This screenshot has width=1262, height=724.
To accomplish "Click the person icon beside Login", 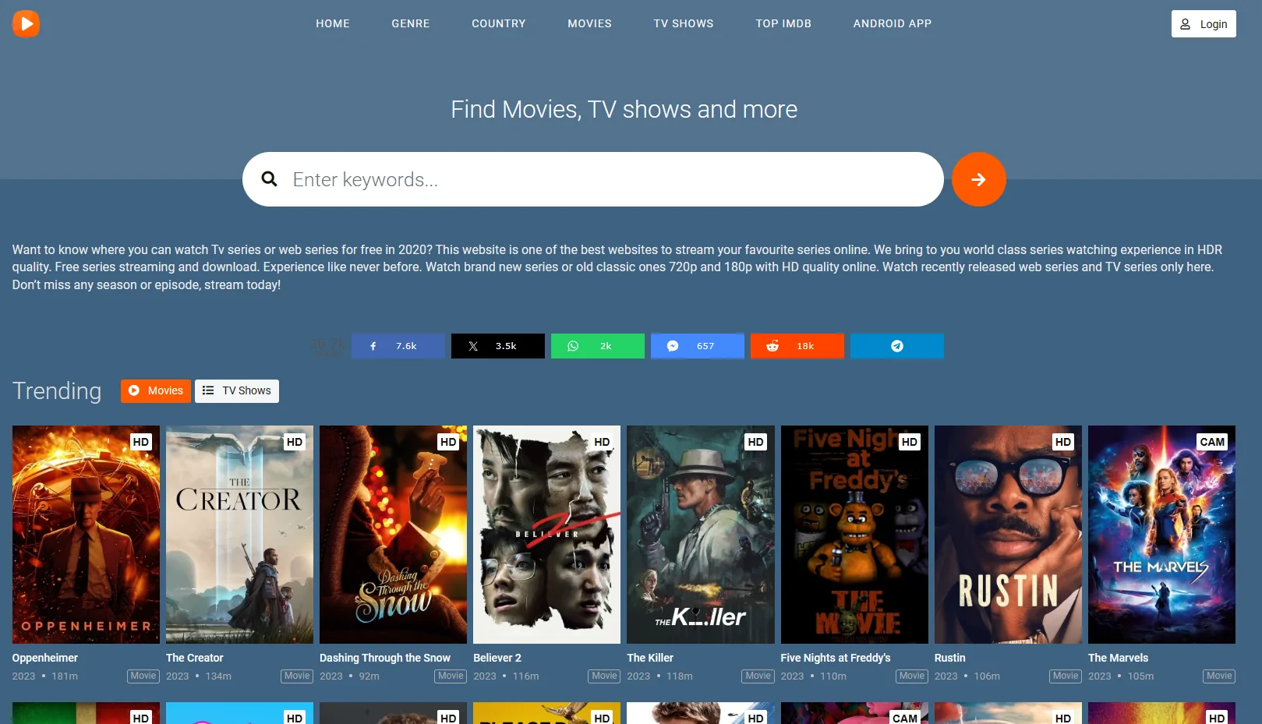I will 1186,23.
